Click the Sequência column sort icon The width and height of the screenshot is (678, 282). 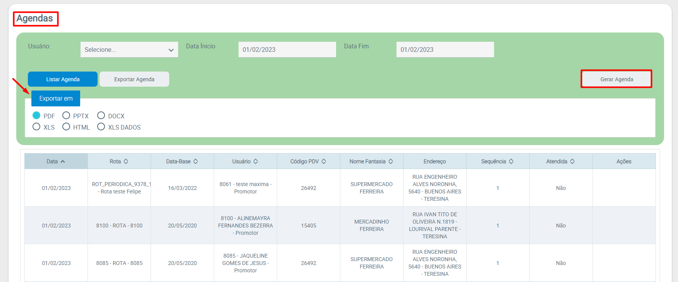tap(511, 161)
